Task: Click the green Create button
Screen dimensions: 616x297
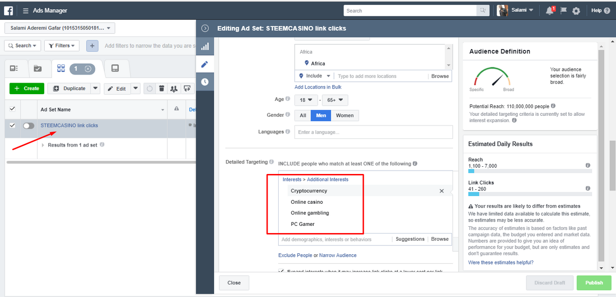Action: (x=27, y=88)
